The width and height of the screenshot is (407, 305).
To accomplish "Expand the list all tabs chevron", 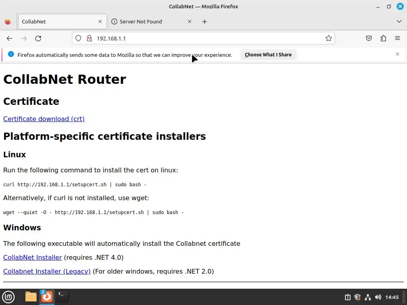I will (x=399, y=21).
